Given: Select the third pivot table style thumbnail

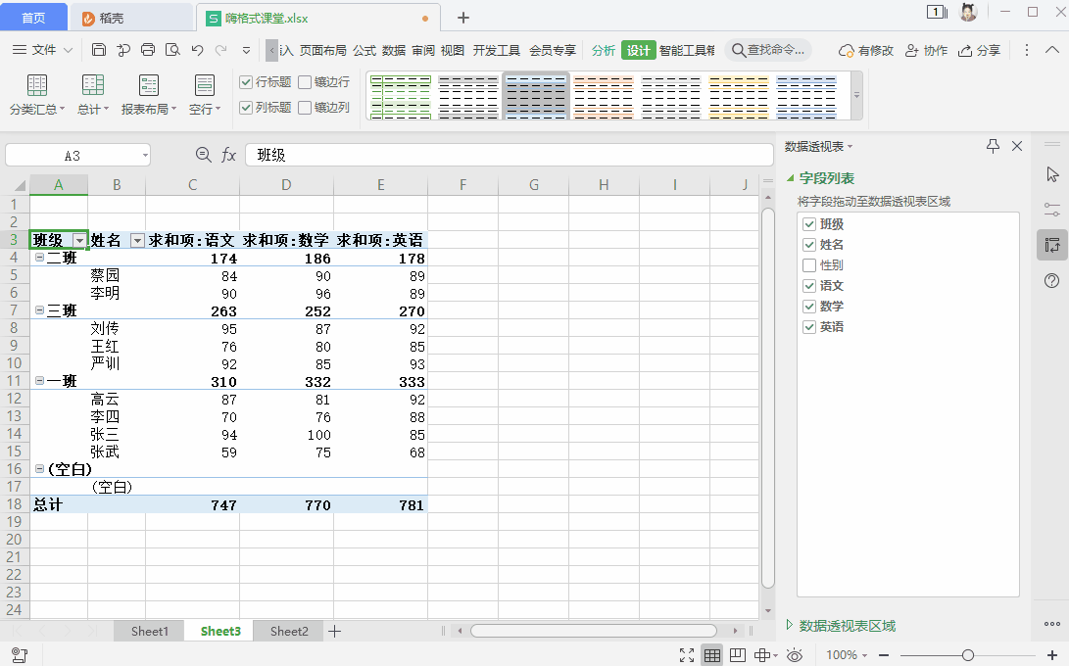Looking at the screenshot, I should click(x=536, y=96).
